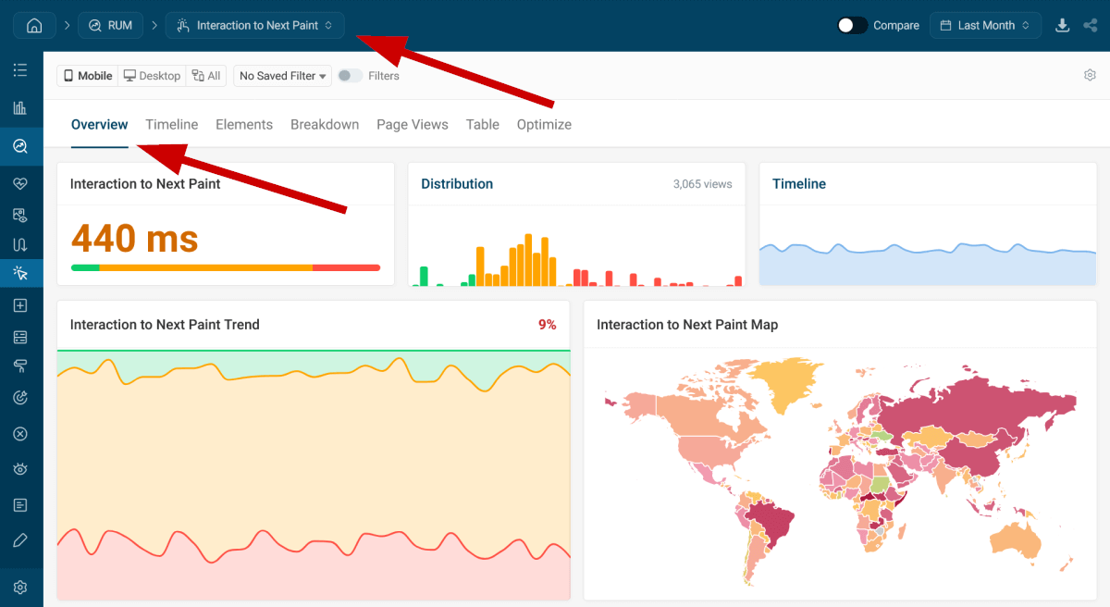Click the RUM breadcrumb button
This screenshot has width=1110, height=607.
pyautogui.click(x=110, y=25)
